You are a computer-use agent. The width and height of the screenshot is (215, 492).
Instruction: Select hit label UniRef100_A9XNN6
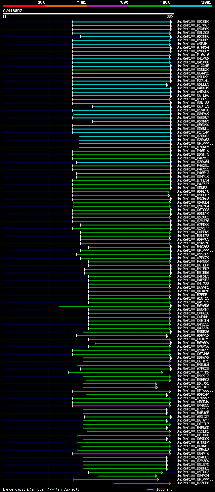coord(193,36)
